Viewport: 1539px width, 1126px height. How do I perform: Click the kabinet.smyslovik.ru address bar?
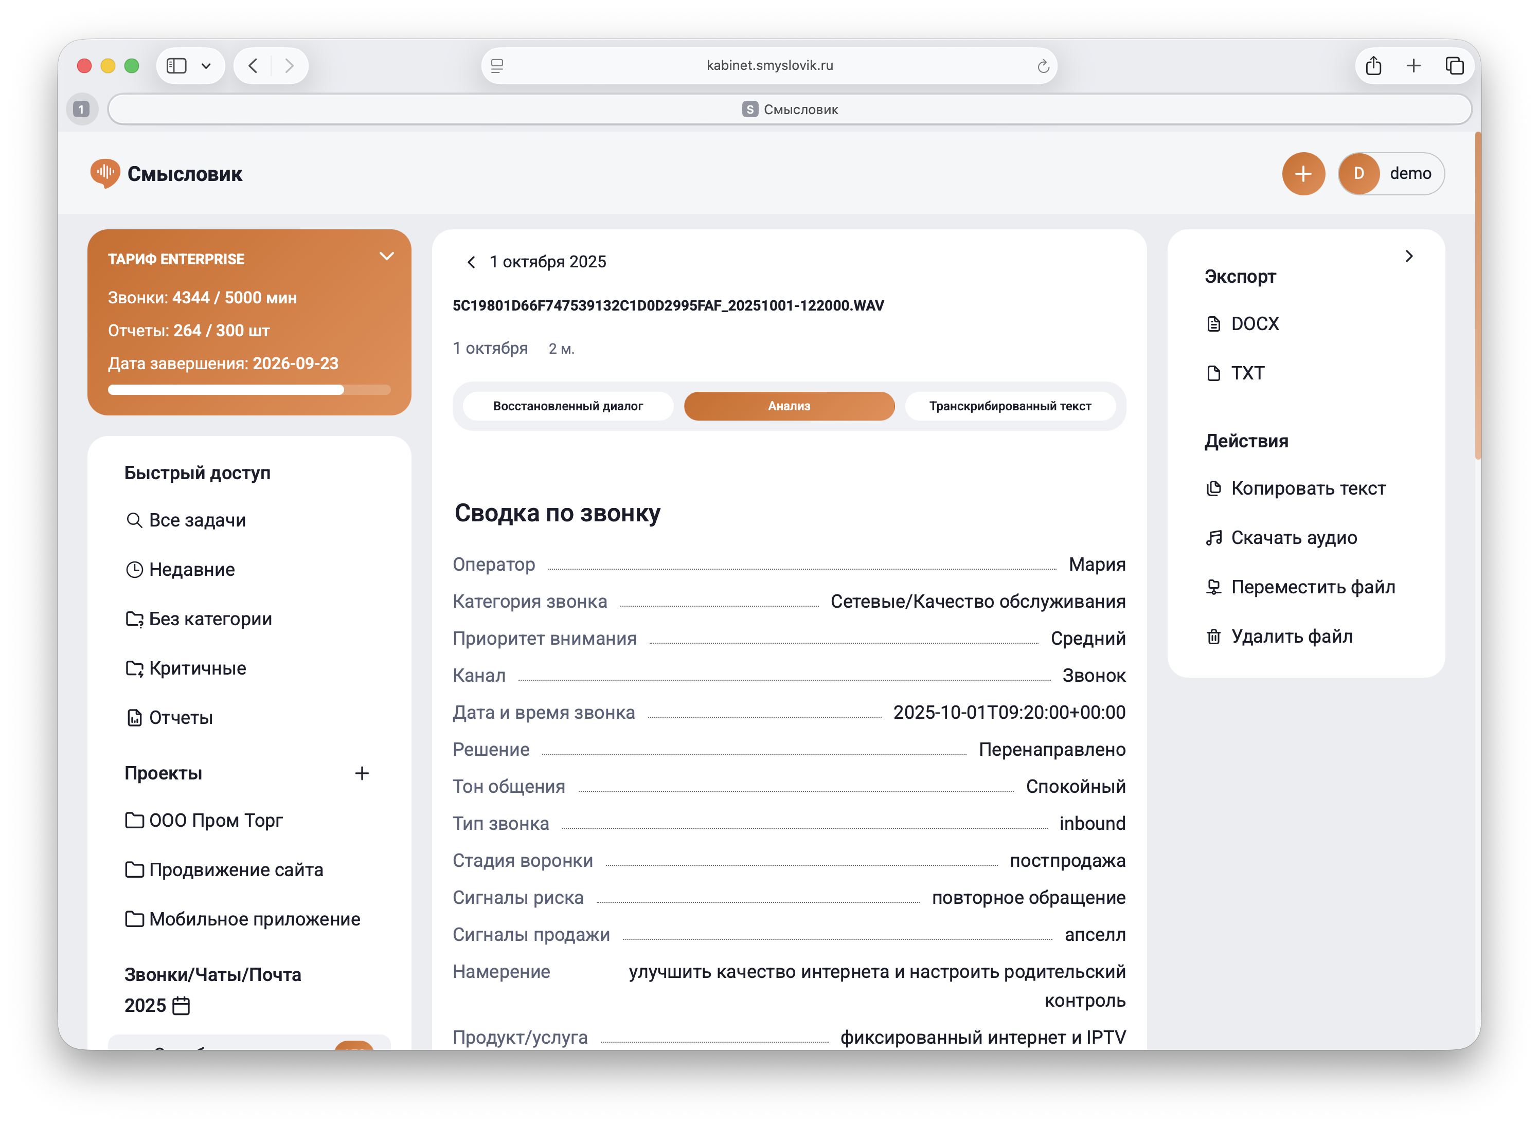pyautogui.click(x=769, y=65)
